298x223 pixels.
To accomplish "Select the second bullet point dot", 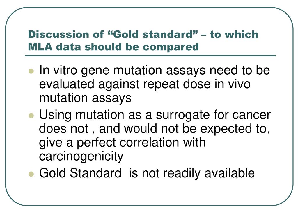I will point(31,116).
